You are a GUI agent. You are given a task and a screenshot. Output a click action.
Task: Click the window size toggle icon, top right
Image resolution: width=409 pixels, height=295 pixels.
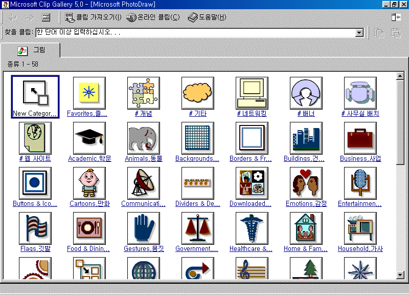click(x=397, y=17)
